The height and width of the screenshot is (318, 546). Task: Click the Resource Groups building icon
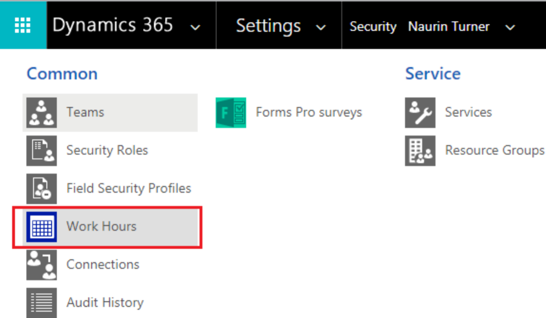pyautogui.click(x=420, y=151)
